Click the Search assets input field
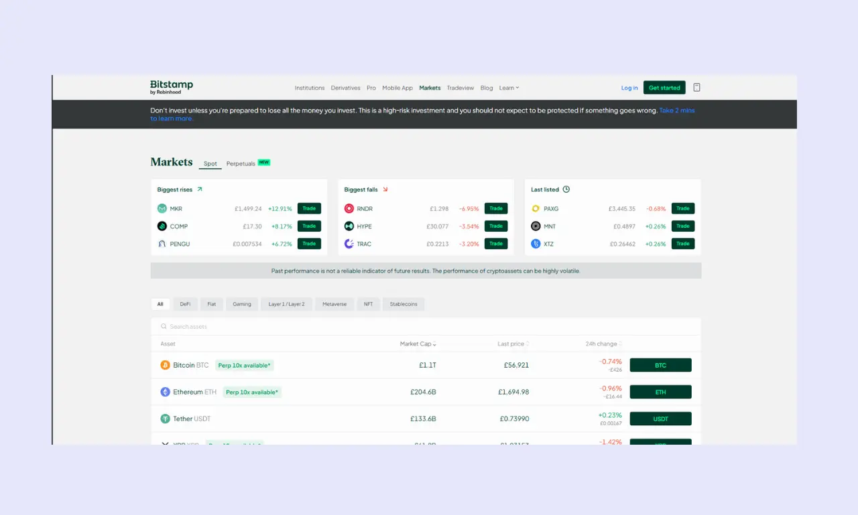Image resolution: width=858 pixels, height=515 pixels. [x=426, y=327]
